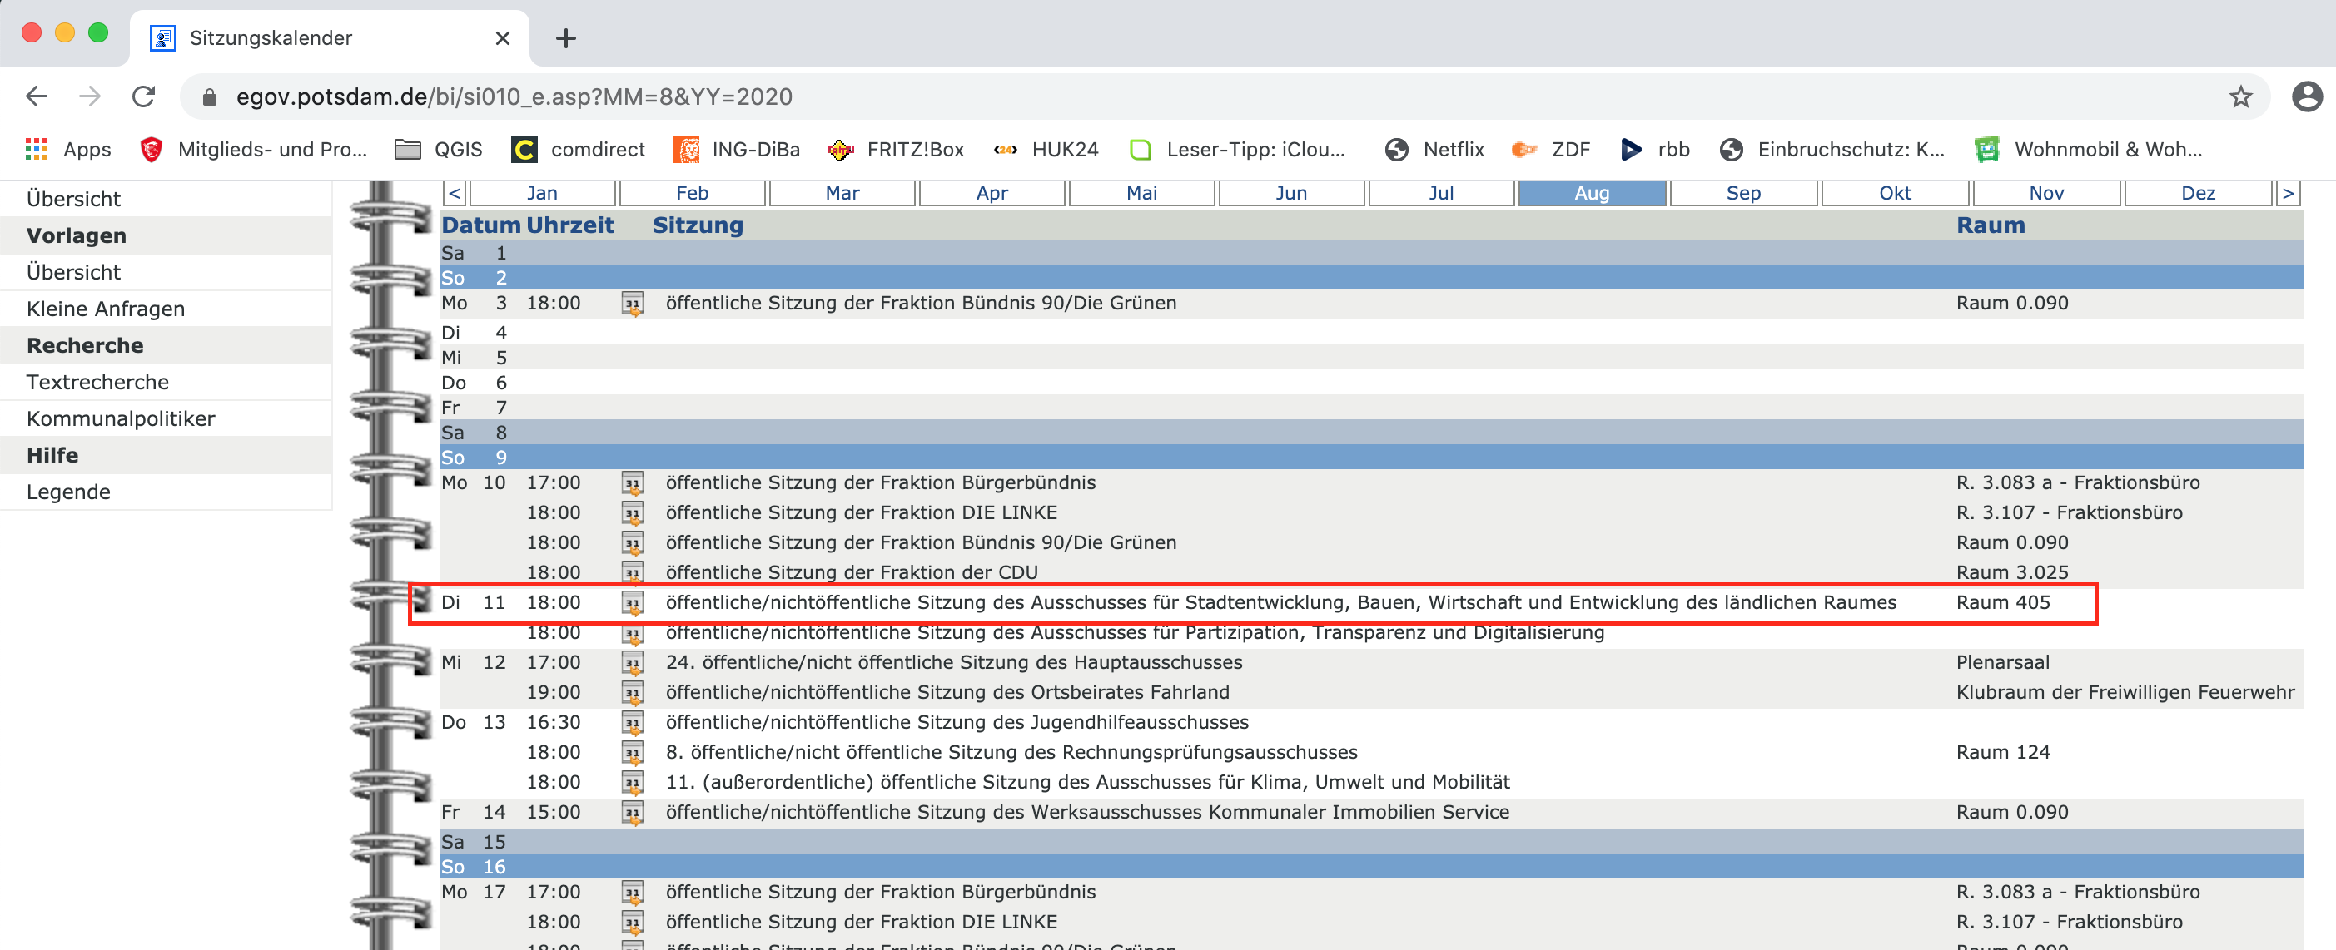Bookmark this page with the star icon
Viewport: 2336px width, 950px height.
pyautogui.click(x=2240, y=97)
